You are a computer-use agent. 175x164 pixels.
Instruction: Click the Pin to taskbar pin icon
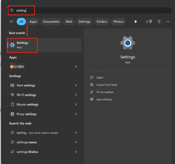[x=92, y=92]
